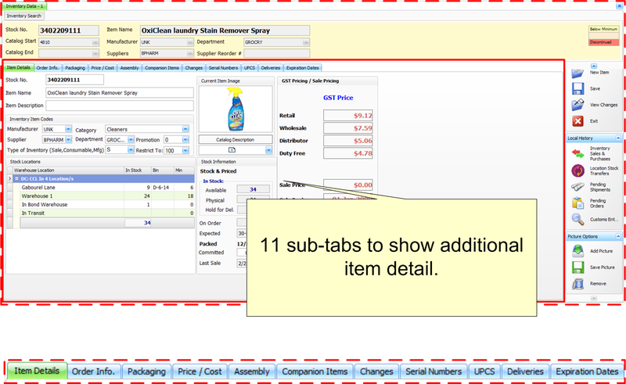Click the large Item Name field in the header
The height and width of the screenshot is (384, 626).
tap(225, 31)
